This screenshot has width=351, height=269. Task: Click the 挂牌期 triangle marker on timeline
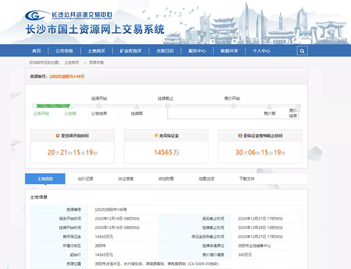pos(137,107)
